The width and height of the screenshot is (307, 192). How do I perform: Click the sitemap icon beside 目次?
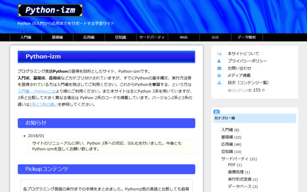219,83
